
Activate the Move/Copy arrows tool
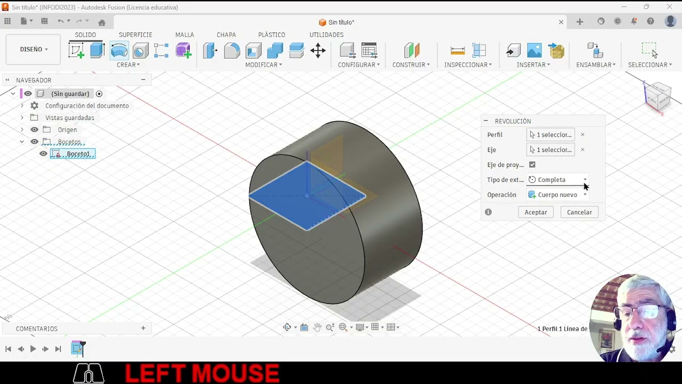[x=318, y=51]
